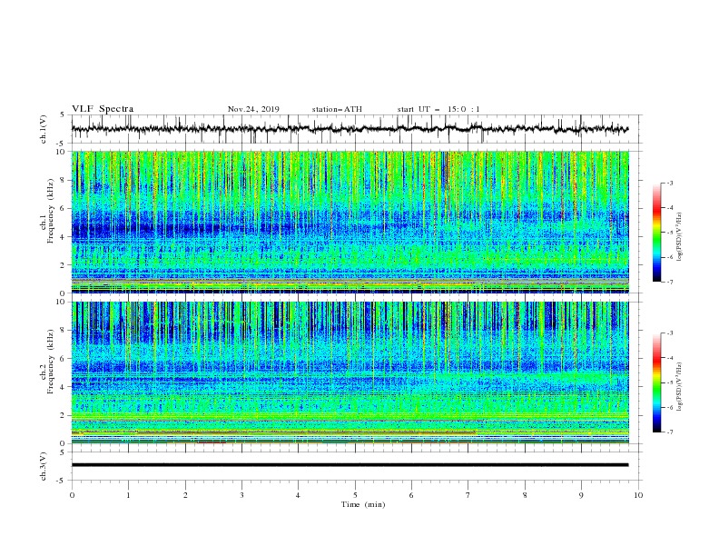Viewport: 719px width, 556px height.
Task: Click the "5" tick on ch.3(V) axis
Action: [x=64, y=452]
